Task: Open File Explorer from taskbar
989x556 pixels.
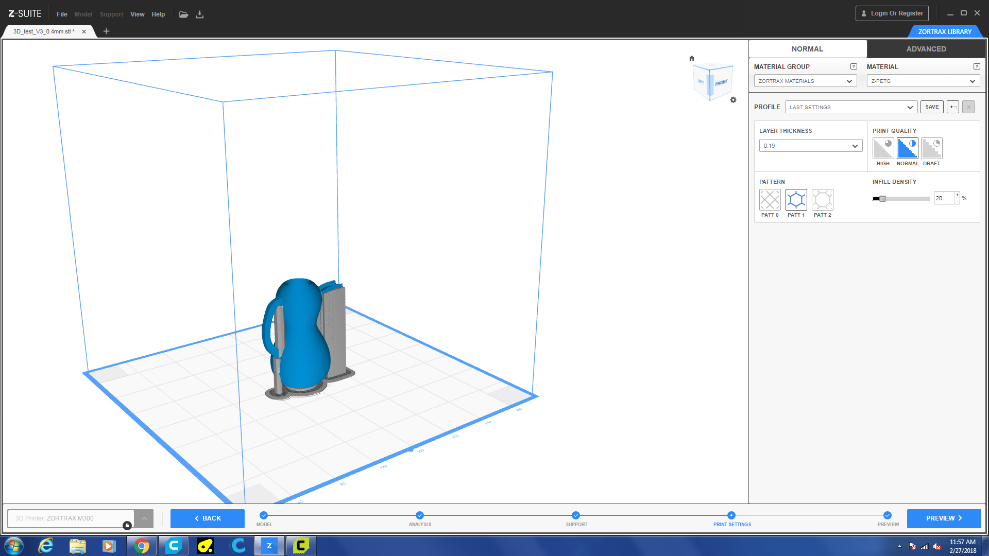Action: point(77,546)
